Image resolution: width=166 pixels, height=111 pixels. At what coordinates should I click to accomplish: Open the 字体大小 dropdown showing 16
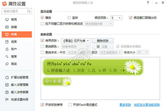[143, 52]
